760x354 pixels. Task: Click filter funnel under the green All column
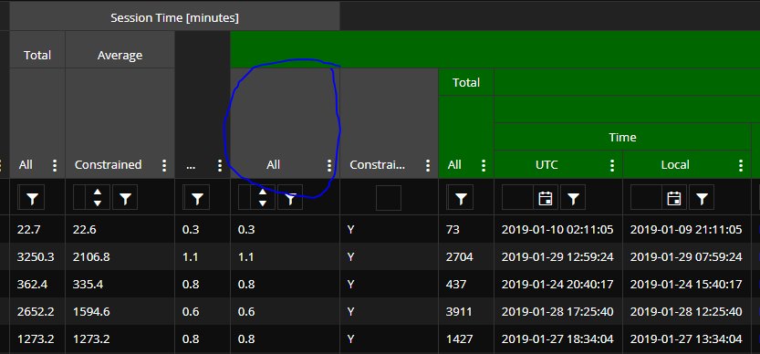click(x=461, y=198)
